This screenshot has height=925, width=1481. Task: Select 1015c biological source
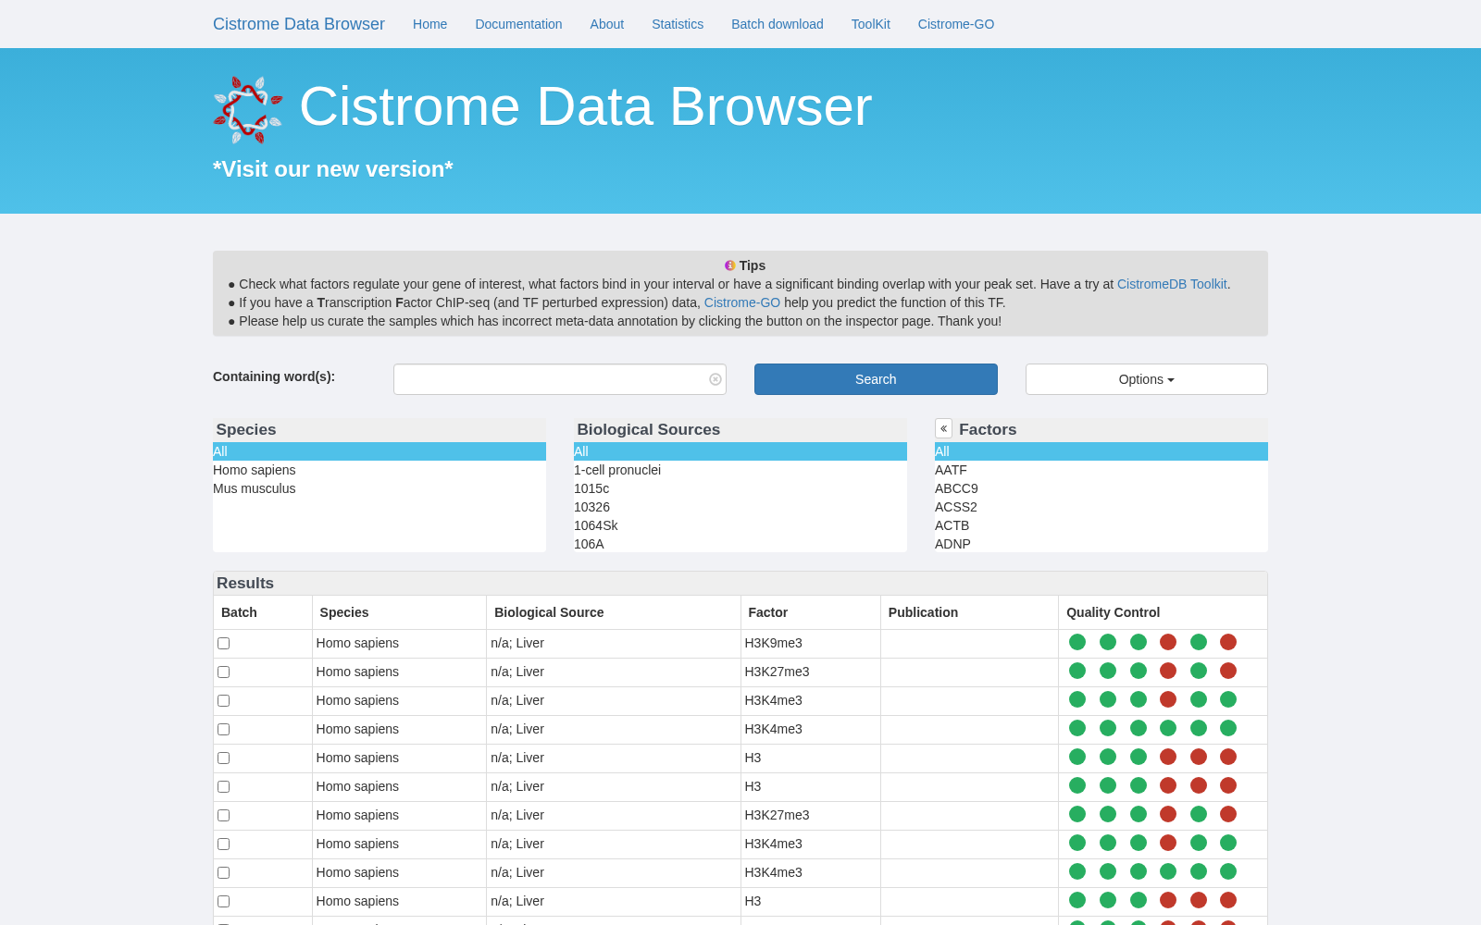click(x=740, y=488)
